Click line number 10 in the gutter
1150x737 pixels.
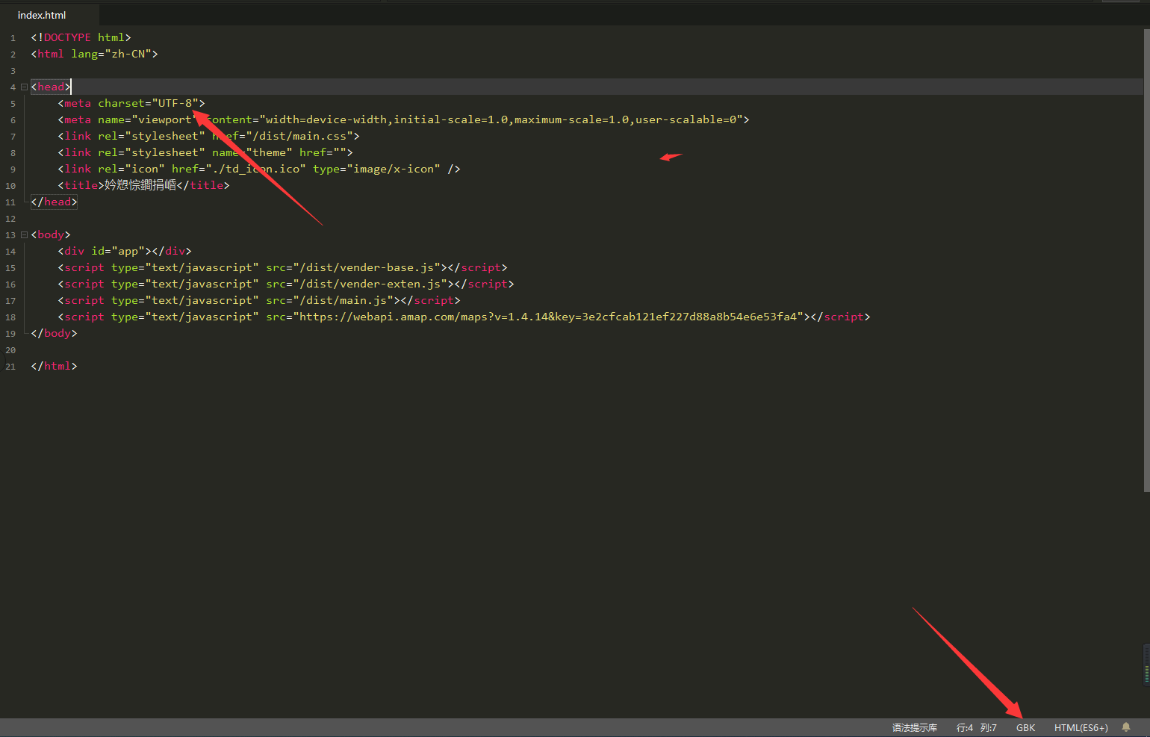tap(10, 186)
